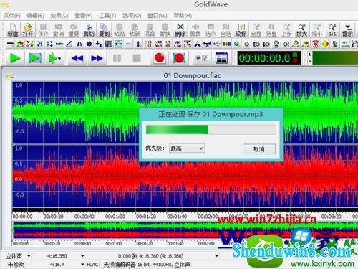
Task: Pause playback with the pause button
Action: (x=117, y=58)
